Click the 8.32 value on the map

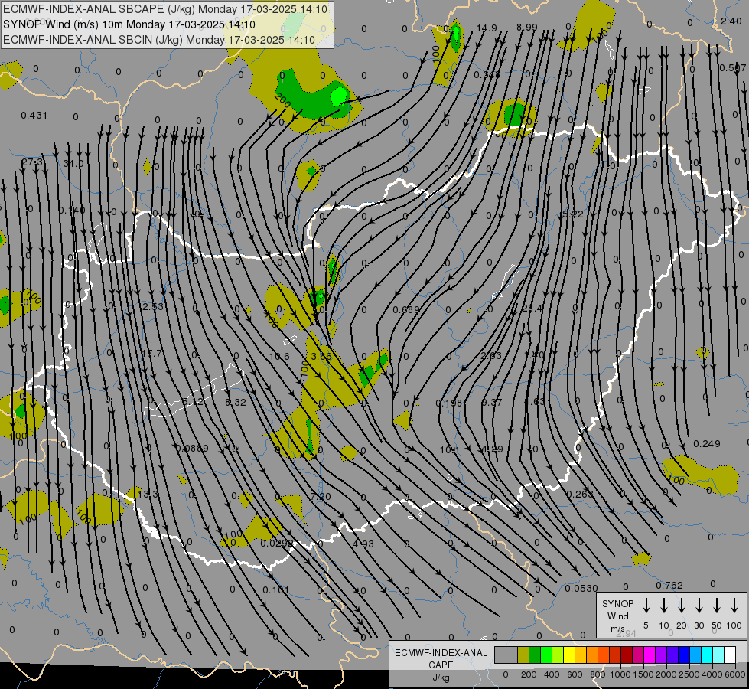click(x=236, y=403)
